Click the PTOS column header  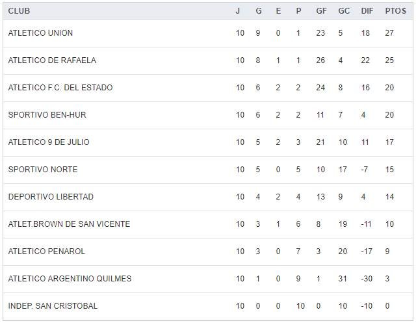[x=395, y=11]
